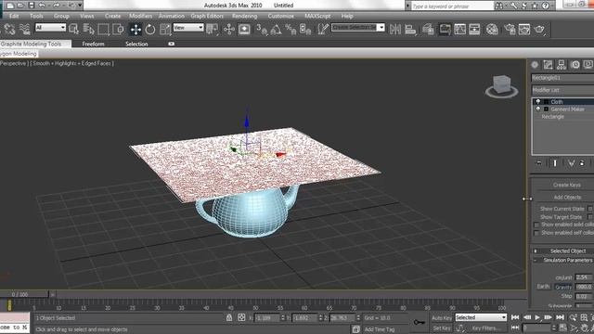Open Schematic View from toolbar
594x334 pixels.
tap(474, 29)
